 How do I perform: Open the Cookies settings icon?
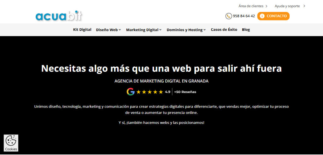pos(11,143)
